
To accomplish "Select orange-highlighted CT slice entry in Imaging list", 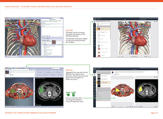I will 103,82.
